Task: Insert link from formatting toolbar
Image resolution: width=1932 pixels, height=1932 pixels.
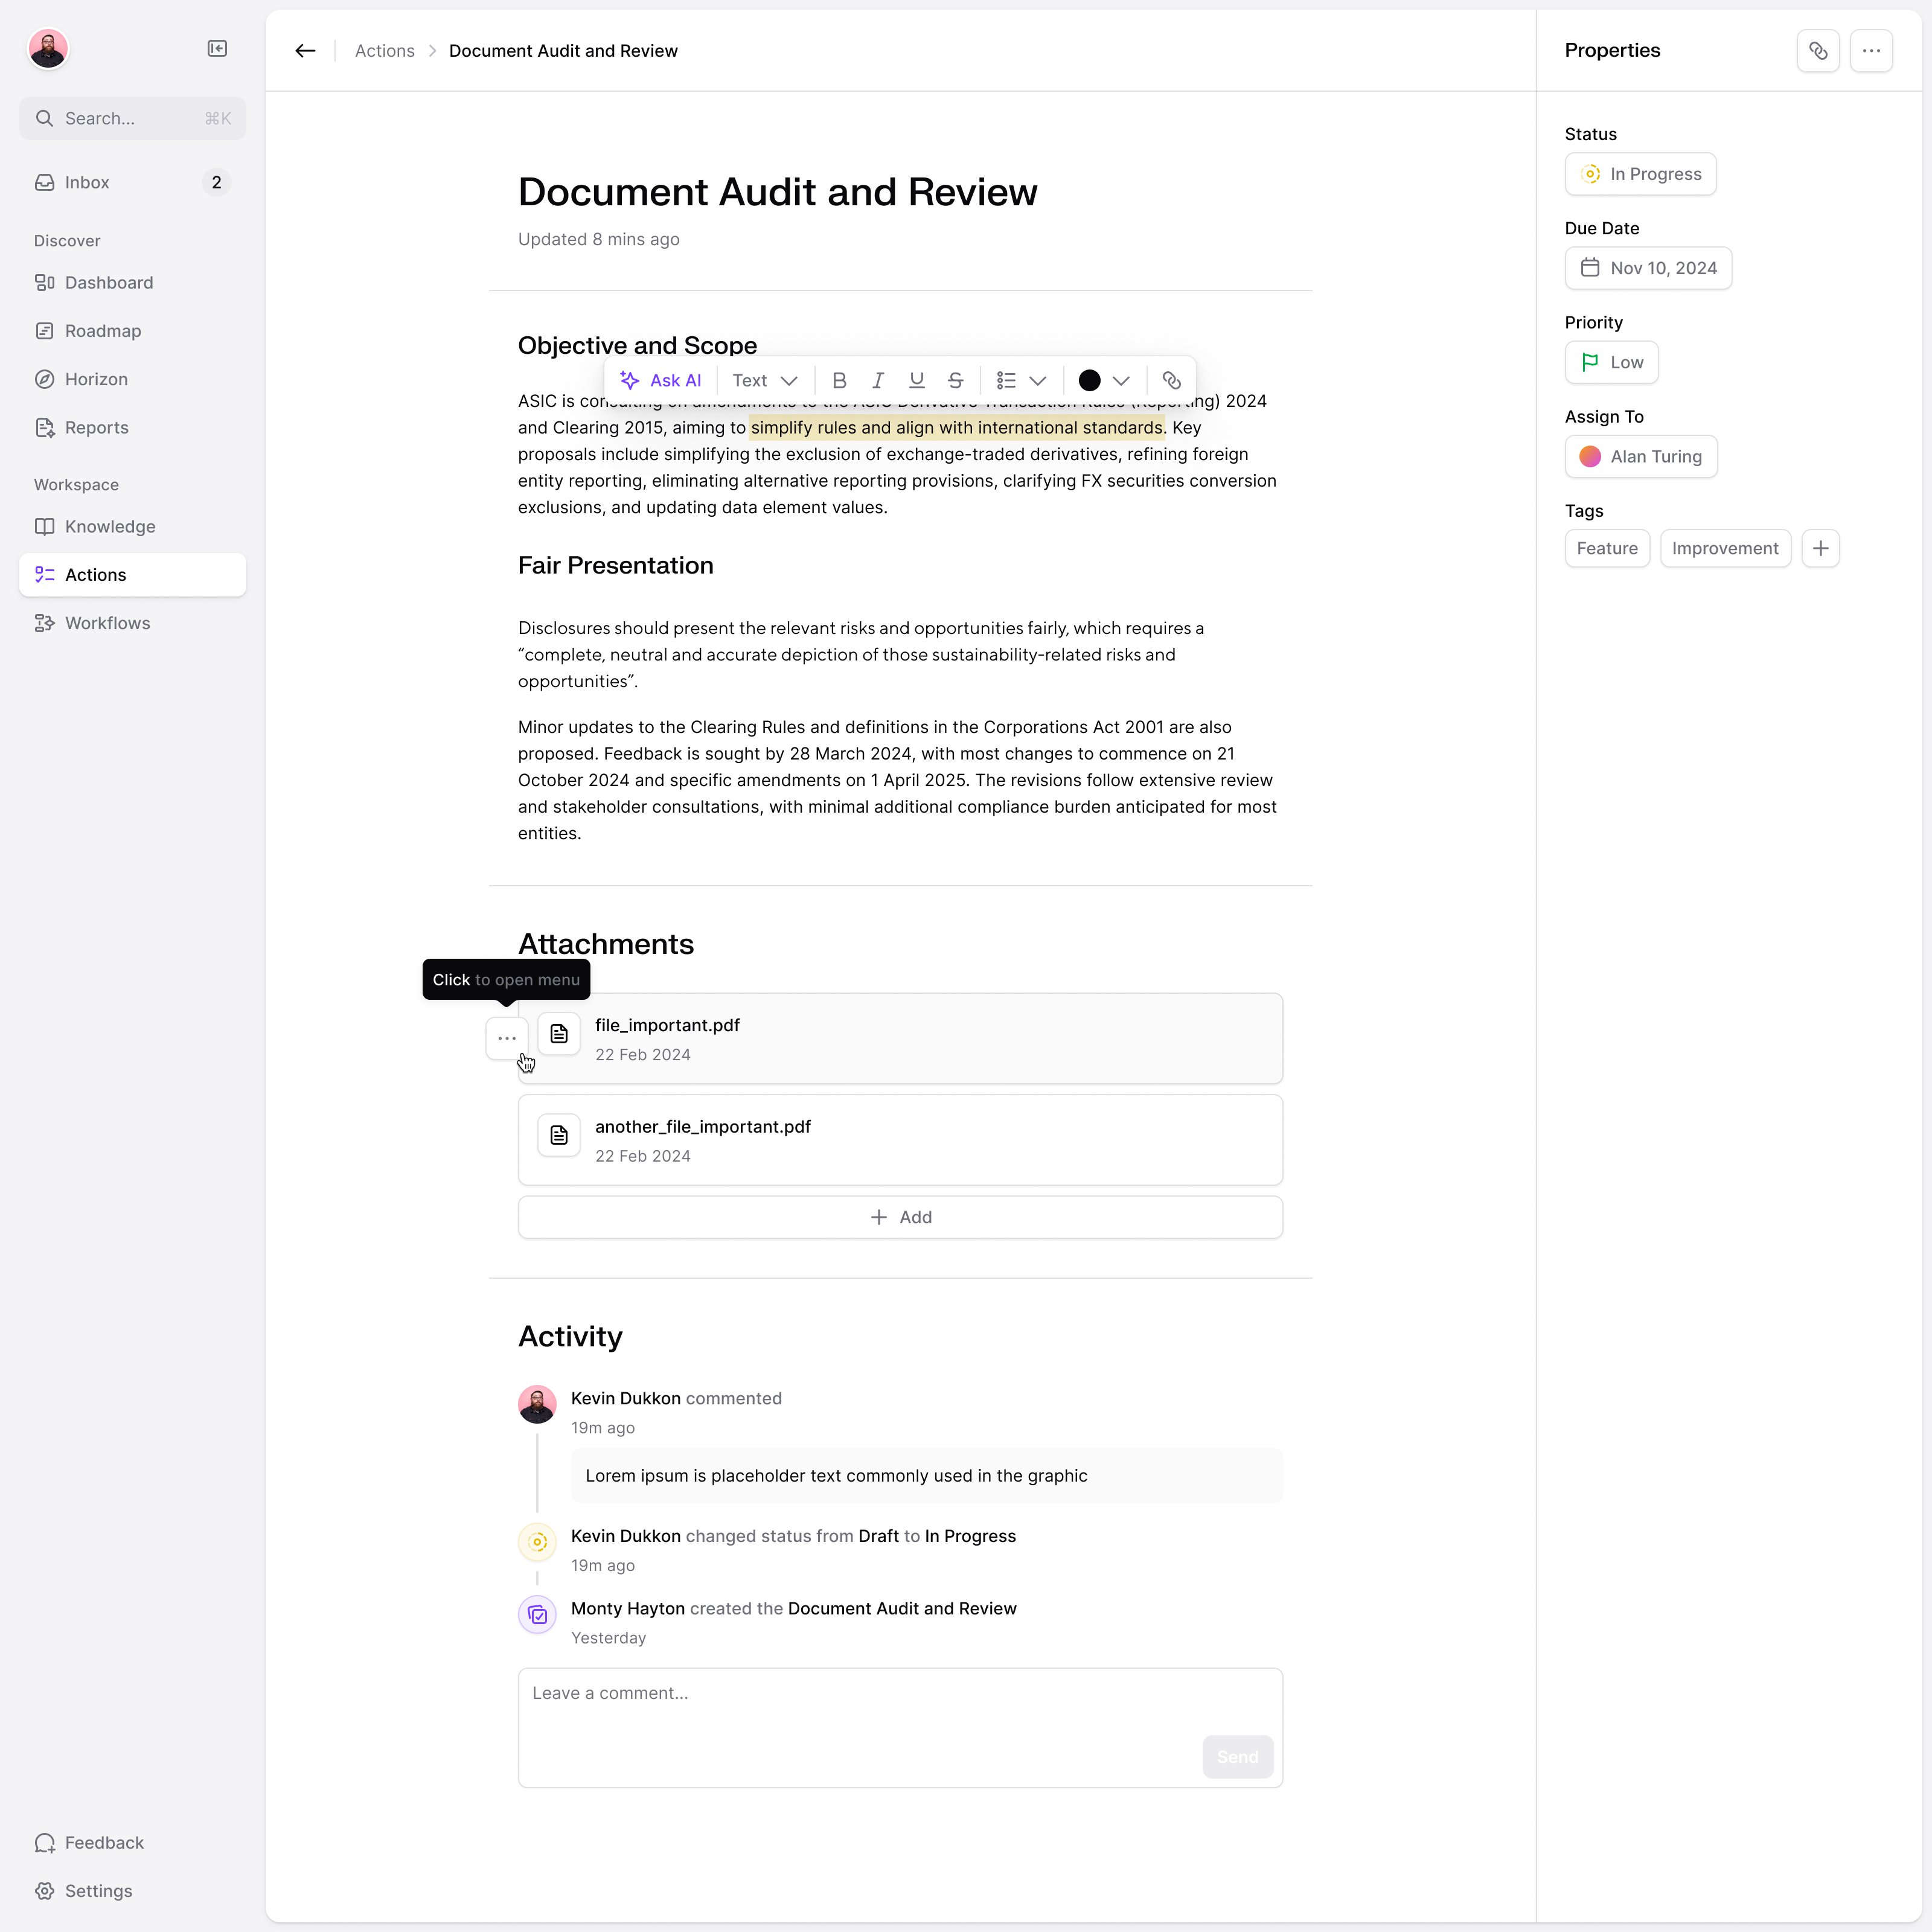Action: coord(1171,381)
